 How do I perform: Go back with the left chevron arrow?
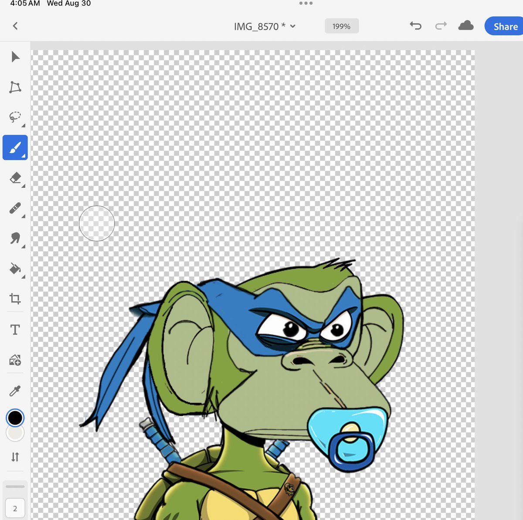(15, 26)
